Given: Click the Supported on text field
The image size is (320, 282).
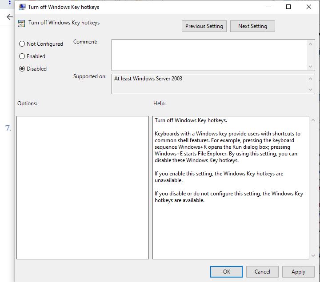Looking at the screenshot, I should click(209, 84).
